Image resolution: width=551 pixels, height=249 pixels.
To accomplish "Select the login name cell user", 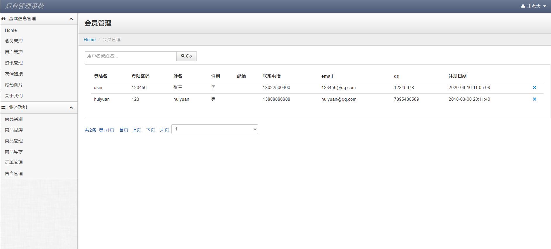I will [98, 88].
